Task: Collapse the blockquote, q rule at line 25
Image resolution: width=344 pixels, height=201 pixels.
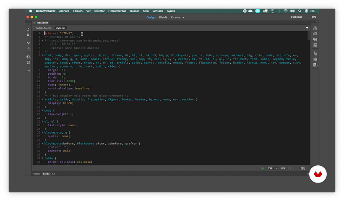Action: 42,133
